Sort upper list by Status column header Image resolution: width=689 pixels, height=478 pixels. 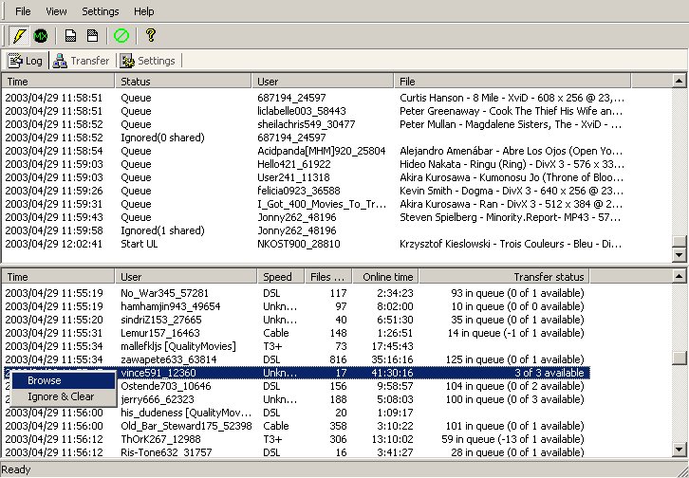183,82
